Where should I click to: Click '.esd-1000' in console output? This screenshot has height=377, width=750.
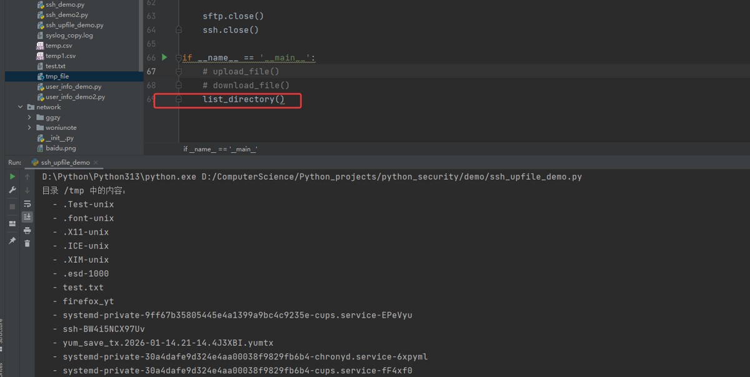pos(86,273)
